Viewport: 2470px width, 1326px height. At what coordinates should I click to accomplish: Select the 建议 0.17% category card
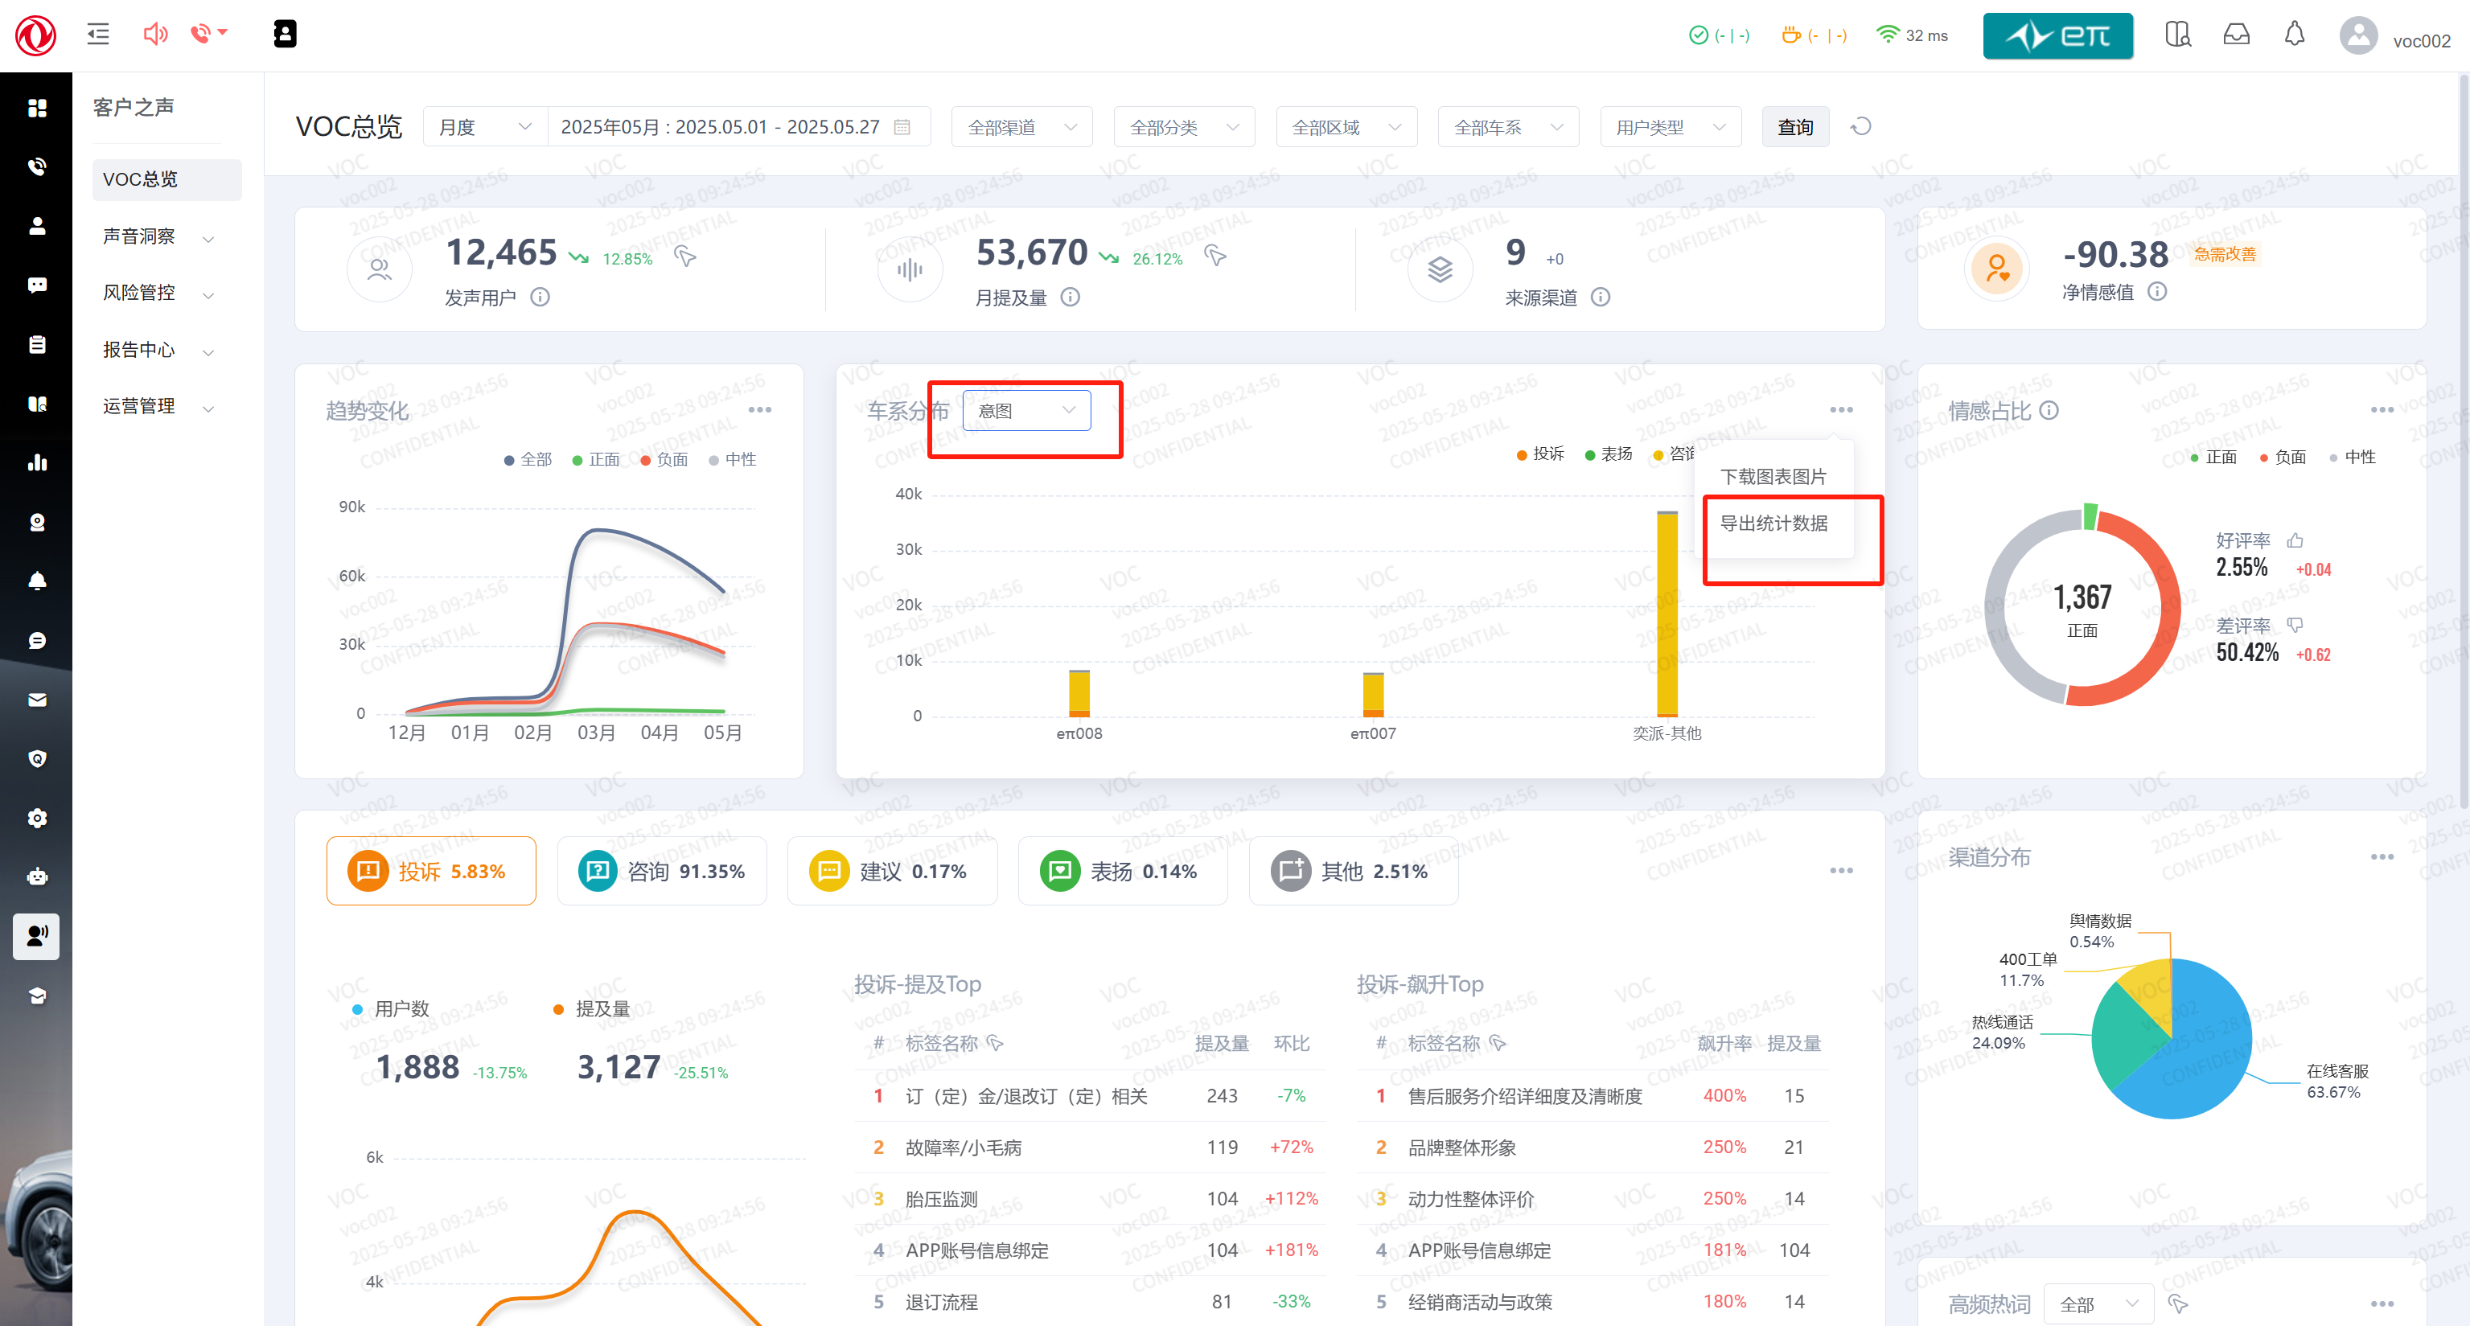click(x=892, y=871)
